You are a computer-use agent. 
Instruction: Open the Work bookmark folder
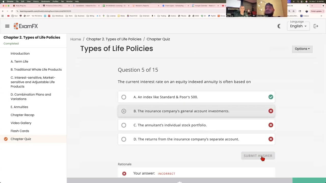[x=69, y=16]
